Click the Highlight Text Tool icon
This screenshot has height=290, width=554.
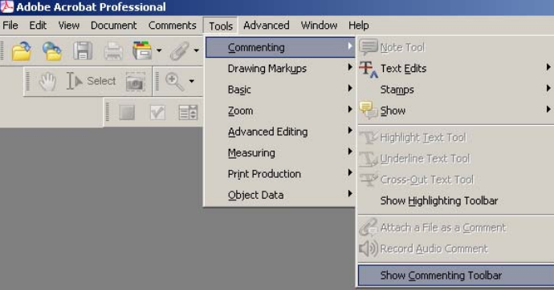click(x=369, y=138)
